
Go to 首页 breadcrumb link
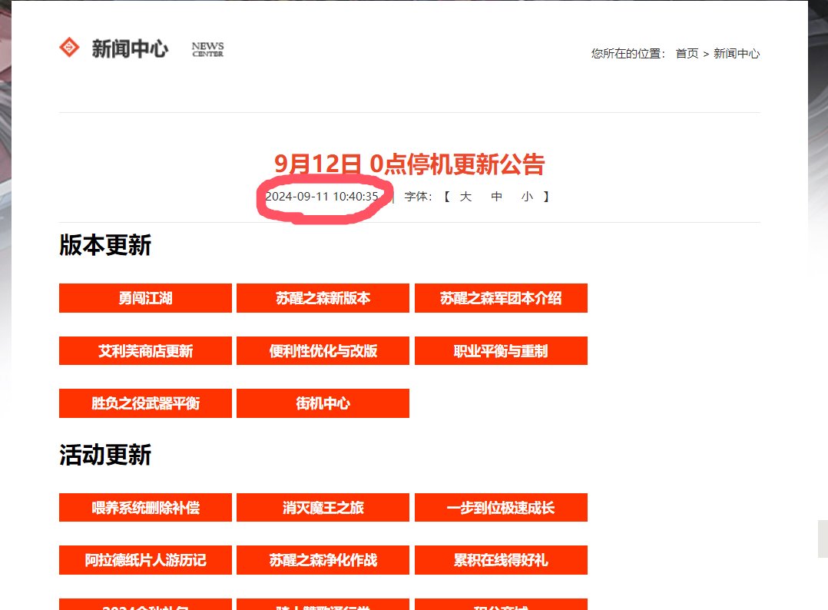(x=687, y=53)
